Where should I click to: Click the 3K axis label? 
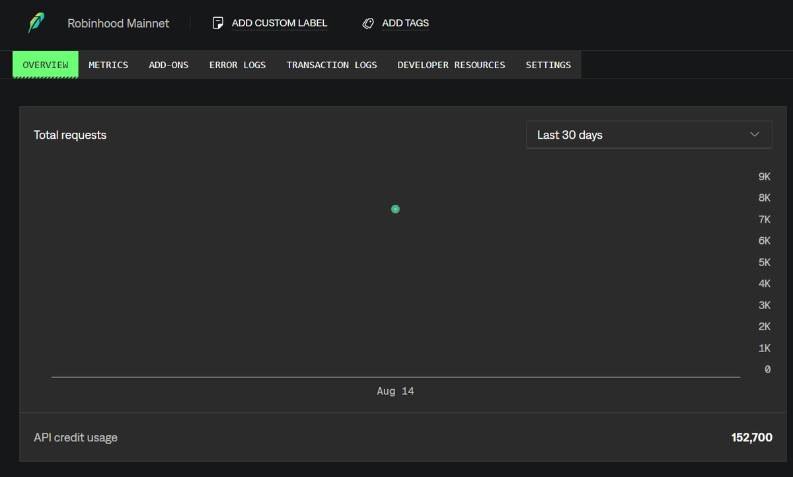click(765, 305)
